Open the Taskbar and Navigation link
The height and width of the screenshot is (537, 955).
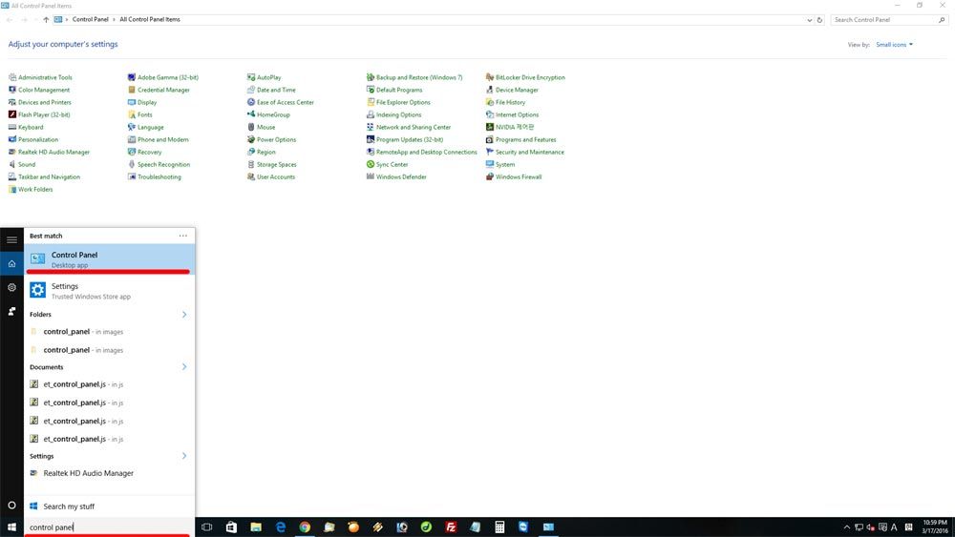pyautogui.click(x=49, y=176)
